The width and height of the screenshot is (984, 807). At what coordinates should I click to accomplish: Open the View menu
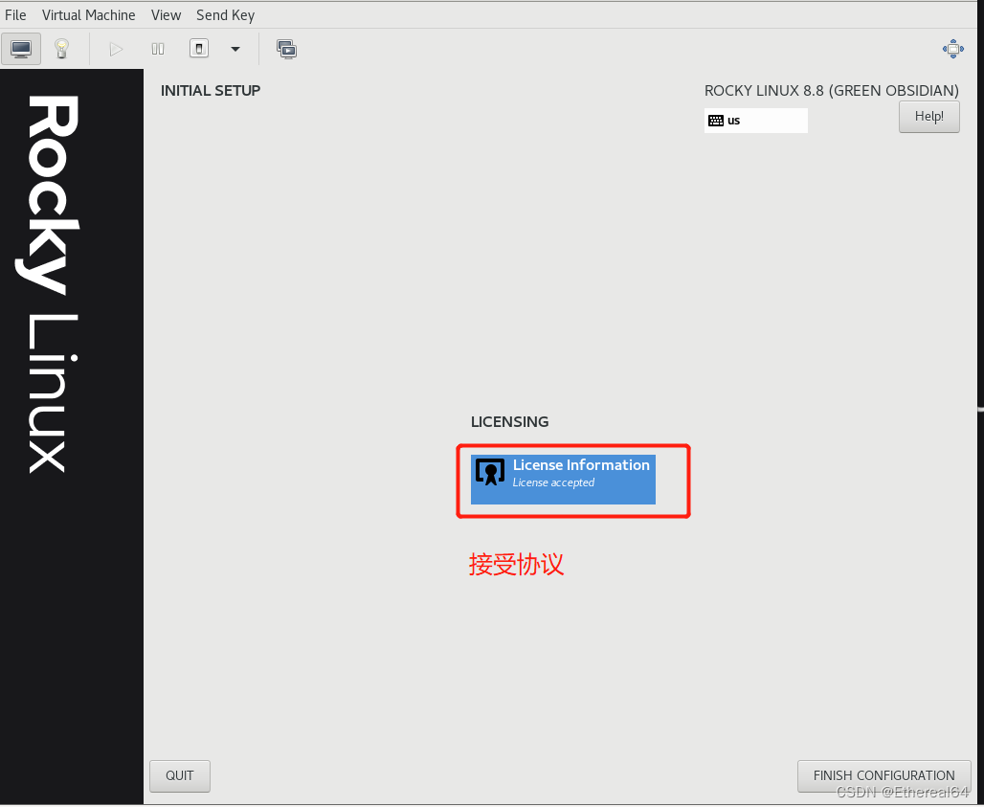click(166, 15)
